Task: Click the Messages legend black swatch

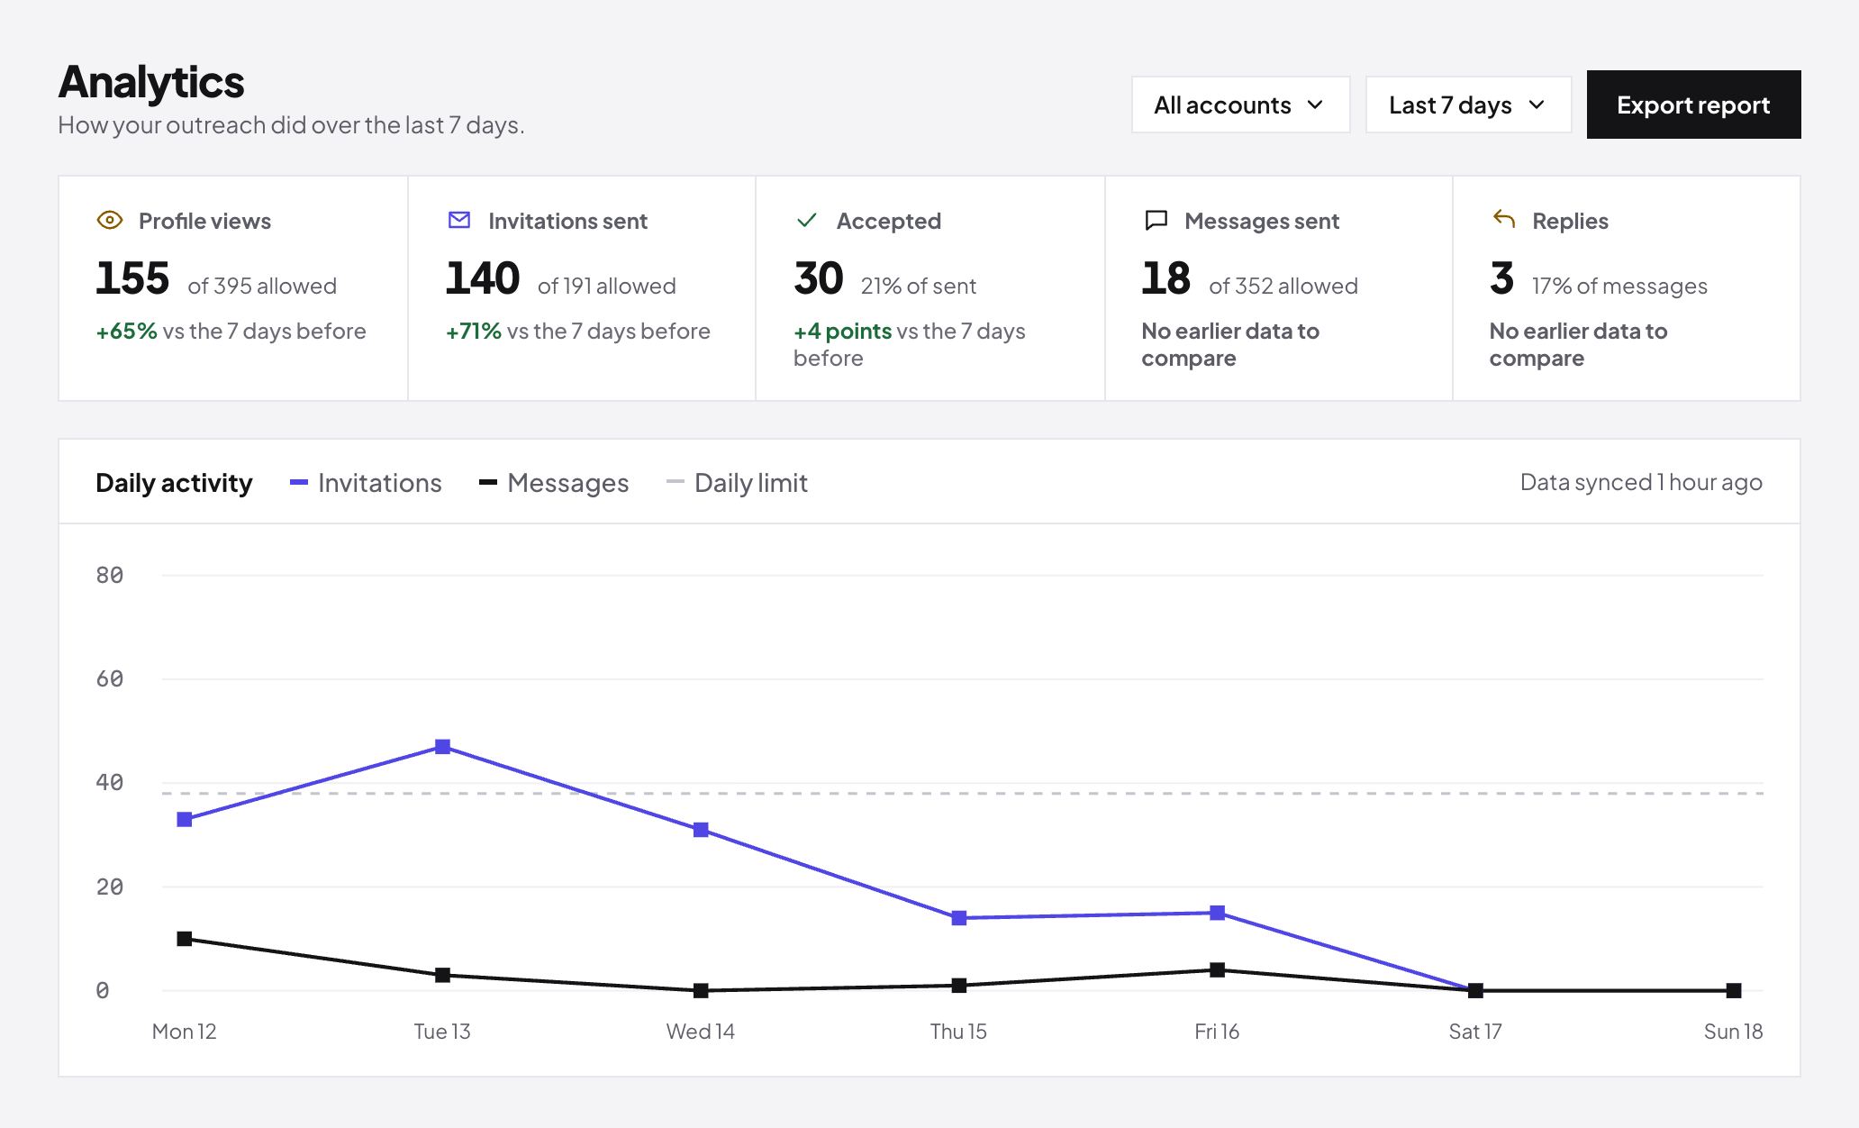Action: (488, 483)
